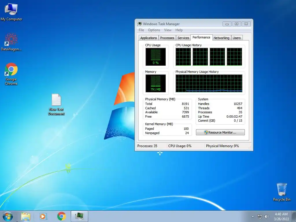This screenshot has height=222, width=296.
Task: Click the third CPU Usage History graph
Action: pyautogui.click(x=217, y=57)
